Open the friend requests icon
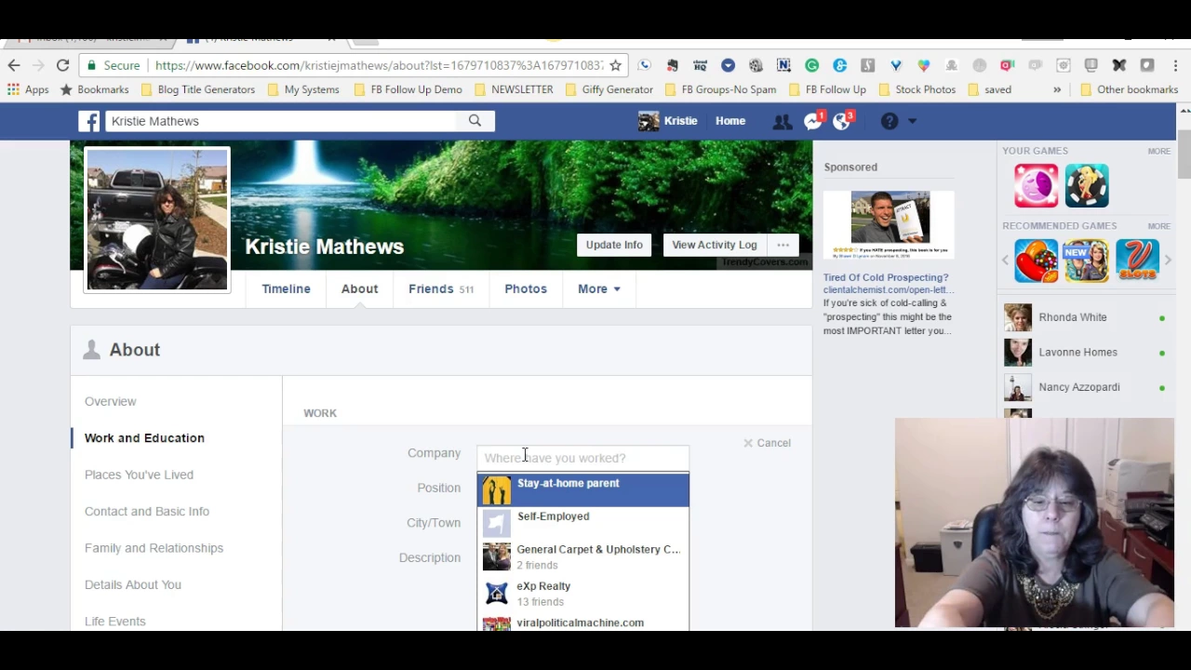The image size is (1191, 670). (783, 121)
